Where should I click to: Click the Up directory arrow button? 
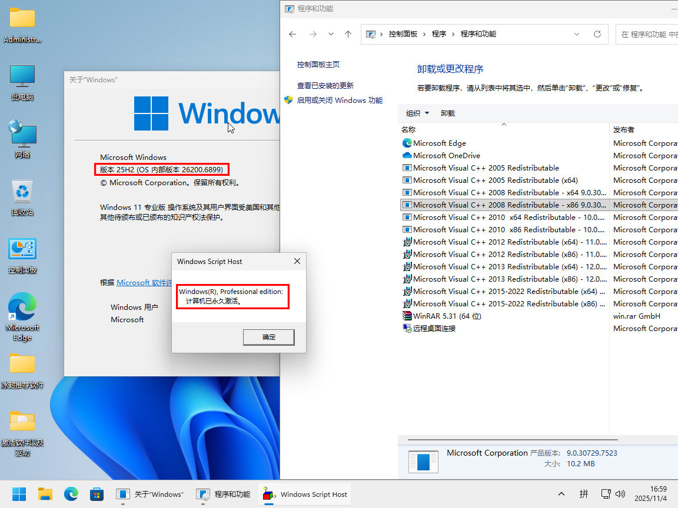click(348, 34)
